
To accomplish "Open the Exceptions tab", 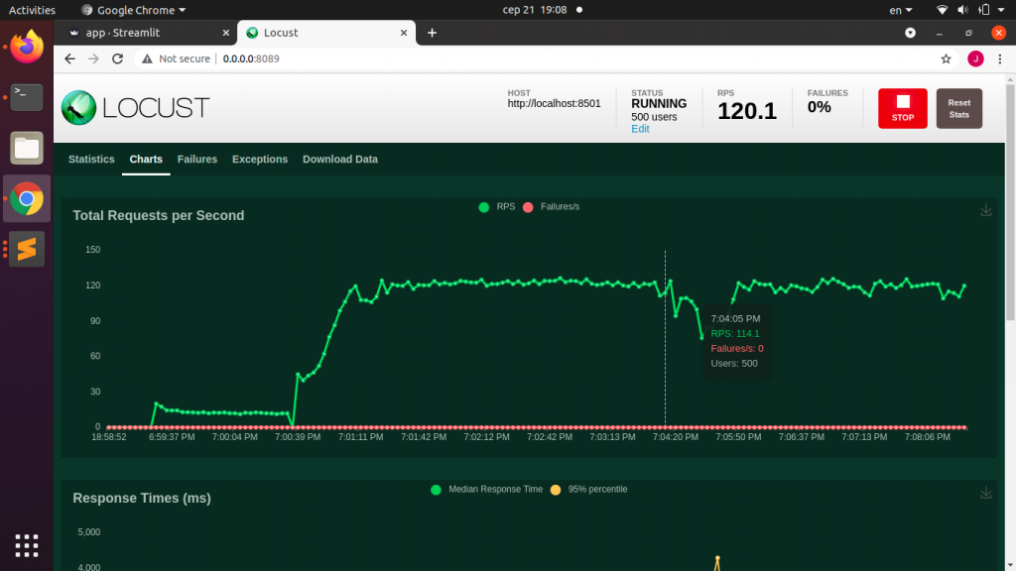I will 260,160.
